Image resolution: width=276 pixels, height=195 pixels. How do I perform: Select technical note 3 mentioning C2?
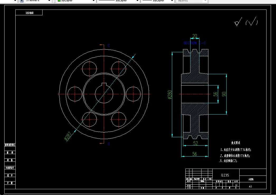[228, 161]
